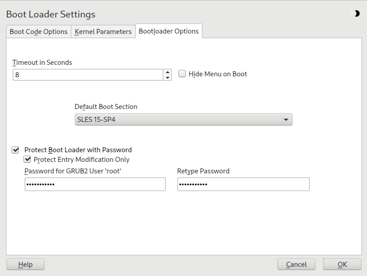Image resolution: width=367 pixels, height=276 pixels.
Task: Open the Kernel Parameters tab
Action: tap(103, 32)
